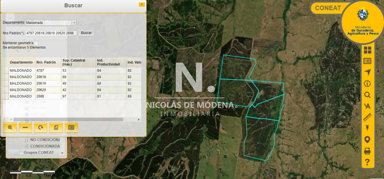Close the Buscar dialog

141,4
